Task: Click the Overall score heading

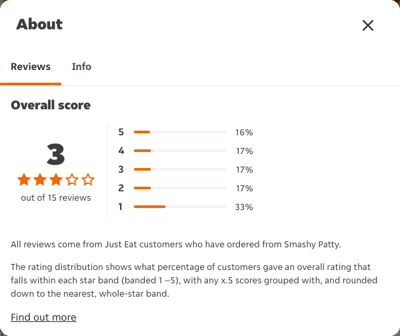Action: (x=51, y=105)
